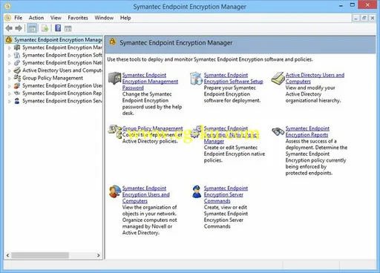Click the padlock icon in the content header
The height and width of the screenshot is (273, 380).
point(113,42)
